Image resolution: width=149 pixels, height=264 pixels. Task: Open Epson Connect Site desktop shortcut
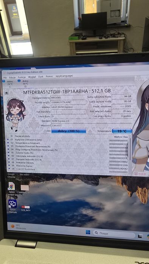12,189
